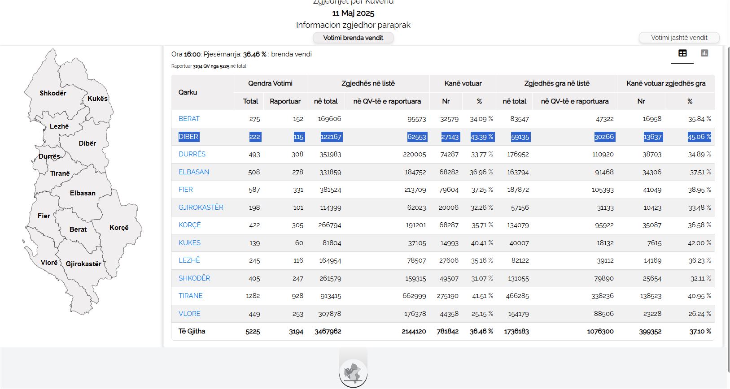Select Shkodër region on the map
The image size is (730, 389).
tap(52, 93)
